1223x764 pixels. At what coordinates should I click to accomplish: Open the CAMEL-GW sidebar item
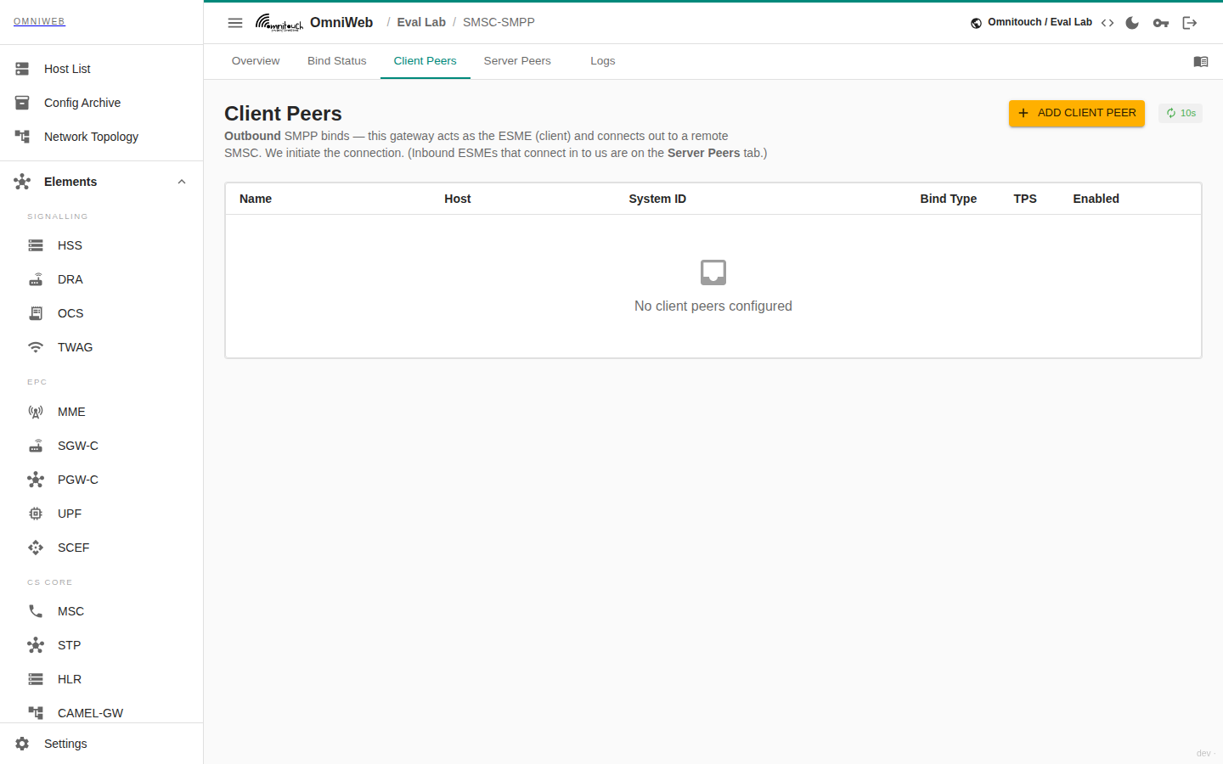click(102, 713)
